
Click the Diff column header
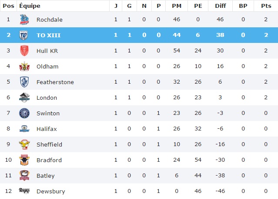(220, 6)
